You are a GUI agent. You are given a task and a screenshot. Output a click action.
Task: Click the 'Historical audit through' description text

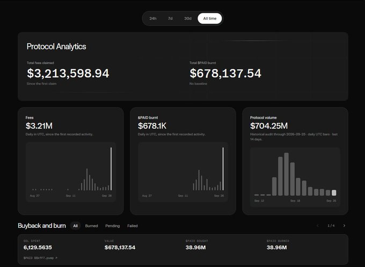(x=294, y=137)
